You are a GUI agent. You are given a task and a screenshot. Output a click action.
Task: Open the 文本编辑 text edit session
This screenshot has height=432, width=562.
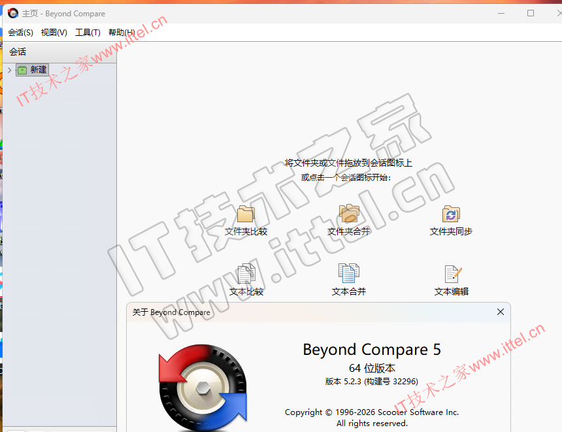pyautogui.click(x=452, y=280)
